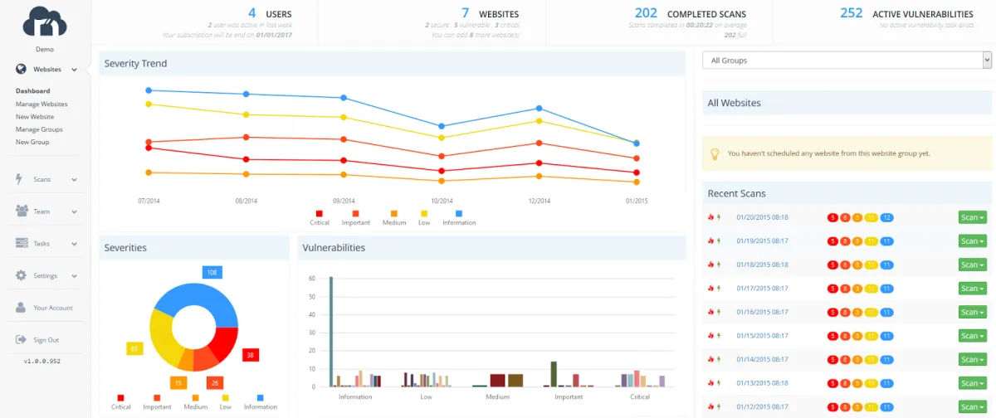Toggle Critical series in Severity Trend legend
996x418 pixels.
pos(320,218)
